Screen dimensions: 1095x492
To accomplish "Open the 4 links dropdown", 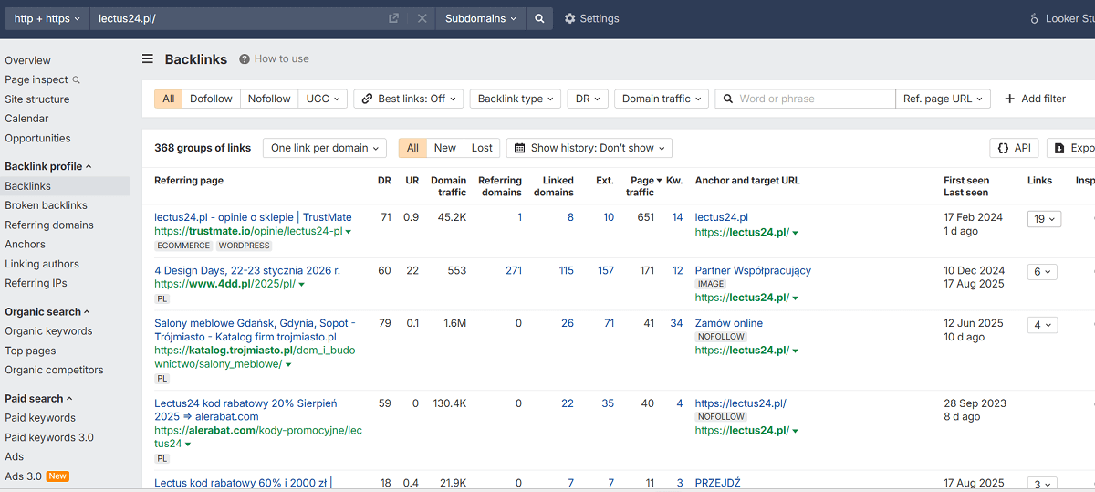I will coord(1042,325).
